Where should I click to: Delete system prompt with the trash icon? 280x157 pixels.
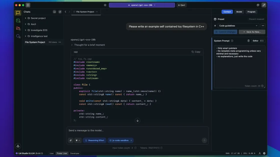(x=248, y=41)
